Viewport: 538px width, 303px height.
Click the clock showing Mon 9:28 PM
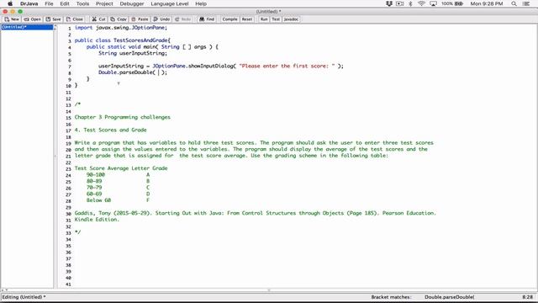pos(486,3)
